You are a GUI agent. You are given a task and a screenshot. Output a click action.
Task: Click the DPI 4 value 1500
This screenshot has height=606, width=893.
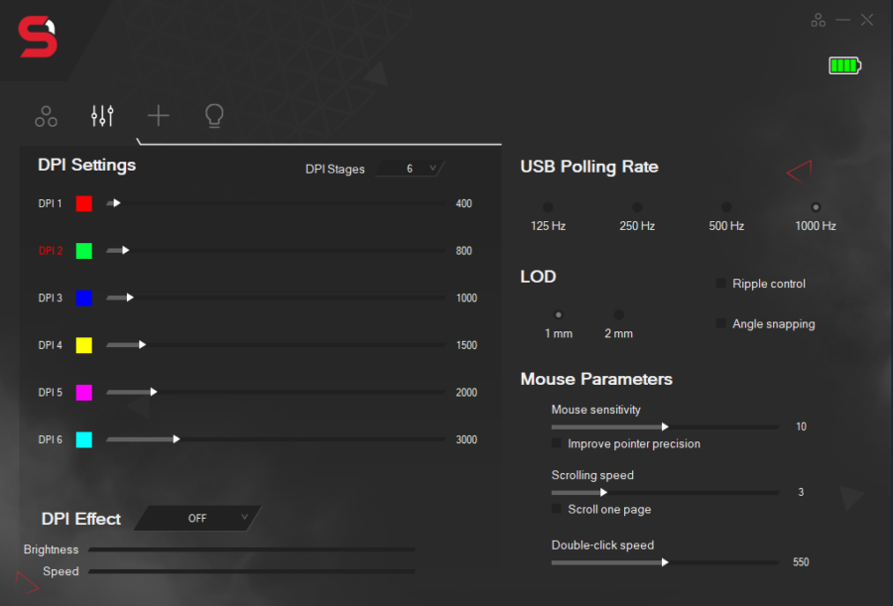coord(466,345)
